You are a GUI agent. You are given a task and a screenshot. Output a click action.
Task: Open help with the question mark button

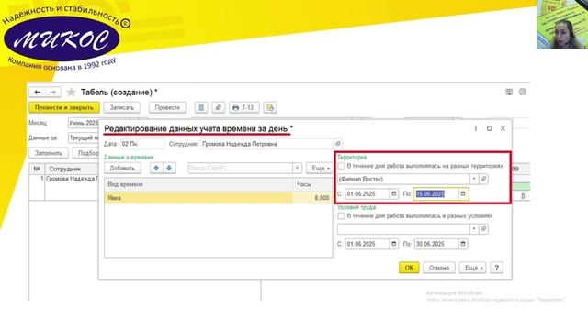point(496,268)
